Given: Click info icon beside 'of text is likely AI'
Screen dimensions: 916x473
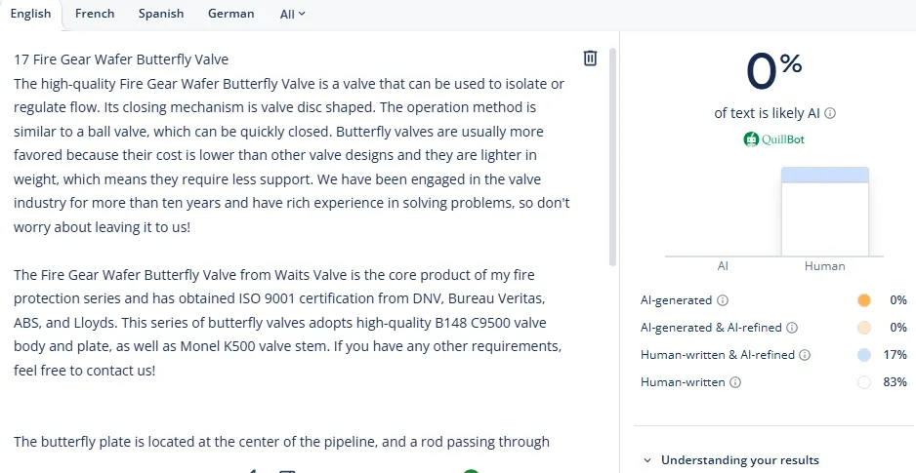Looking at the screenshot, I should 830,113.
